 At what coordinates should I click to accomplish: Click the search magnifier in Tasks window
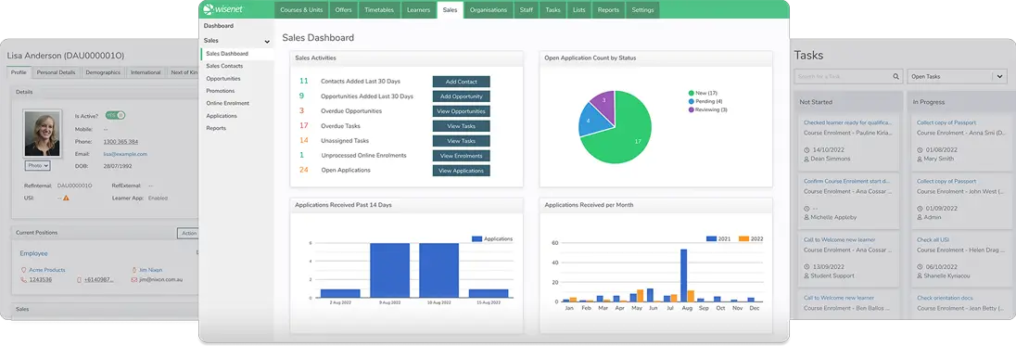click(x=896, y=76)
